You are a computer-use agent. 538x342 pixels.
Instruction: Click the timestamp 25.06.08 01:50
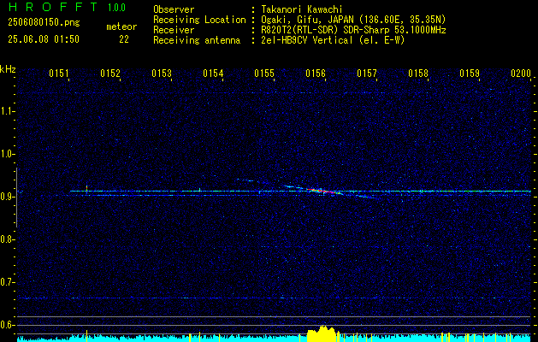pos(44,39)
